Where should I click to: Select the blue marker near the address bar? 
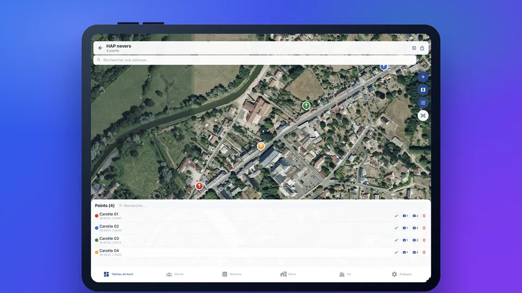click(x=383, y=67)
